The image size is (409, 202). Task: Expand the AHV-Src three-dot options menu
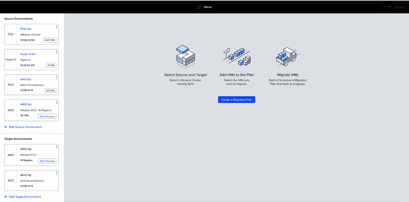57,77
